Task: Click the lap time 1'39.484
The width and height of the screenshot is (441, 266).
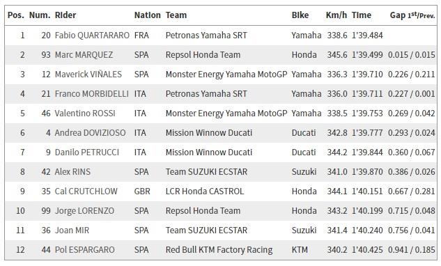Action: pos(367,36)
